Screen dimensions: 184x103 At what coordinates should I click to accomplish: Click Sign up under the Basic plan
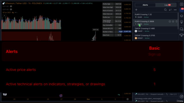click(154, 54)
